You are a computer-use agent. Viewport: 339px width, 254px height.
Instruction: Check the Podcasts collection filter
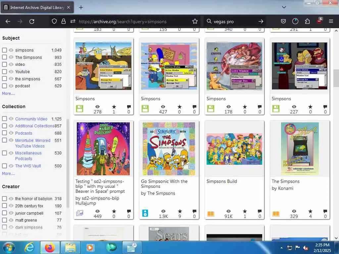coord(4,133)
